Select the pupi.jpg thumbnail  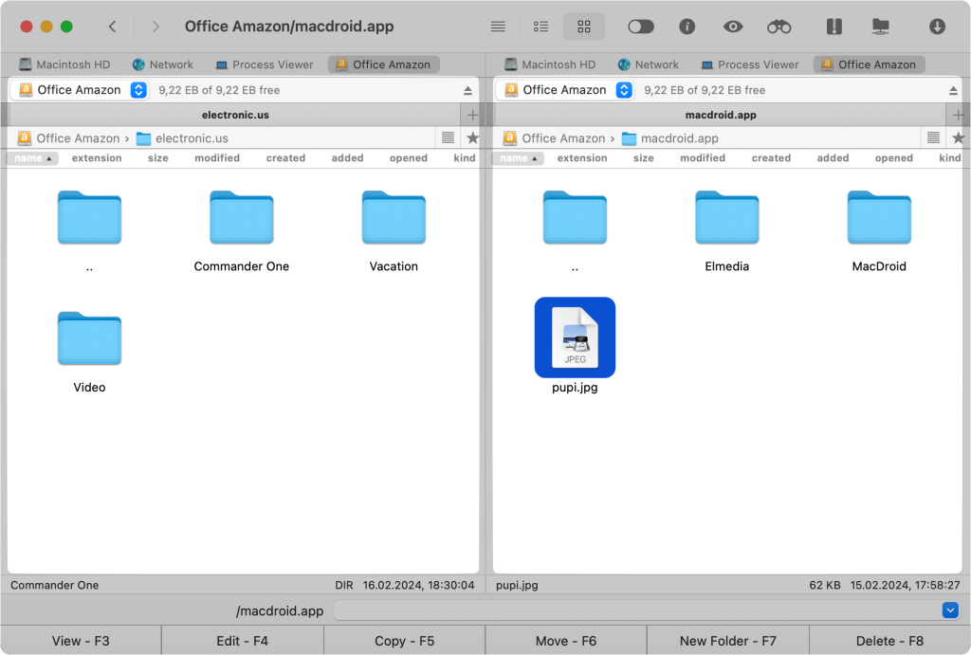coord(575,337)
